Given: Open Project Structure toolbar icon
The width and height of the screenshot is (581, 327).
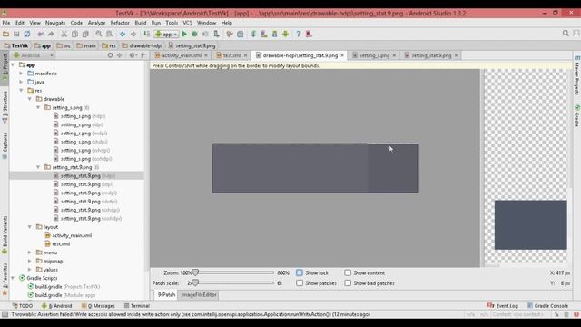Looking at the screenshot, I should tap(240, 35).
